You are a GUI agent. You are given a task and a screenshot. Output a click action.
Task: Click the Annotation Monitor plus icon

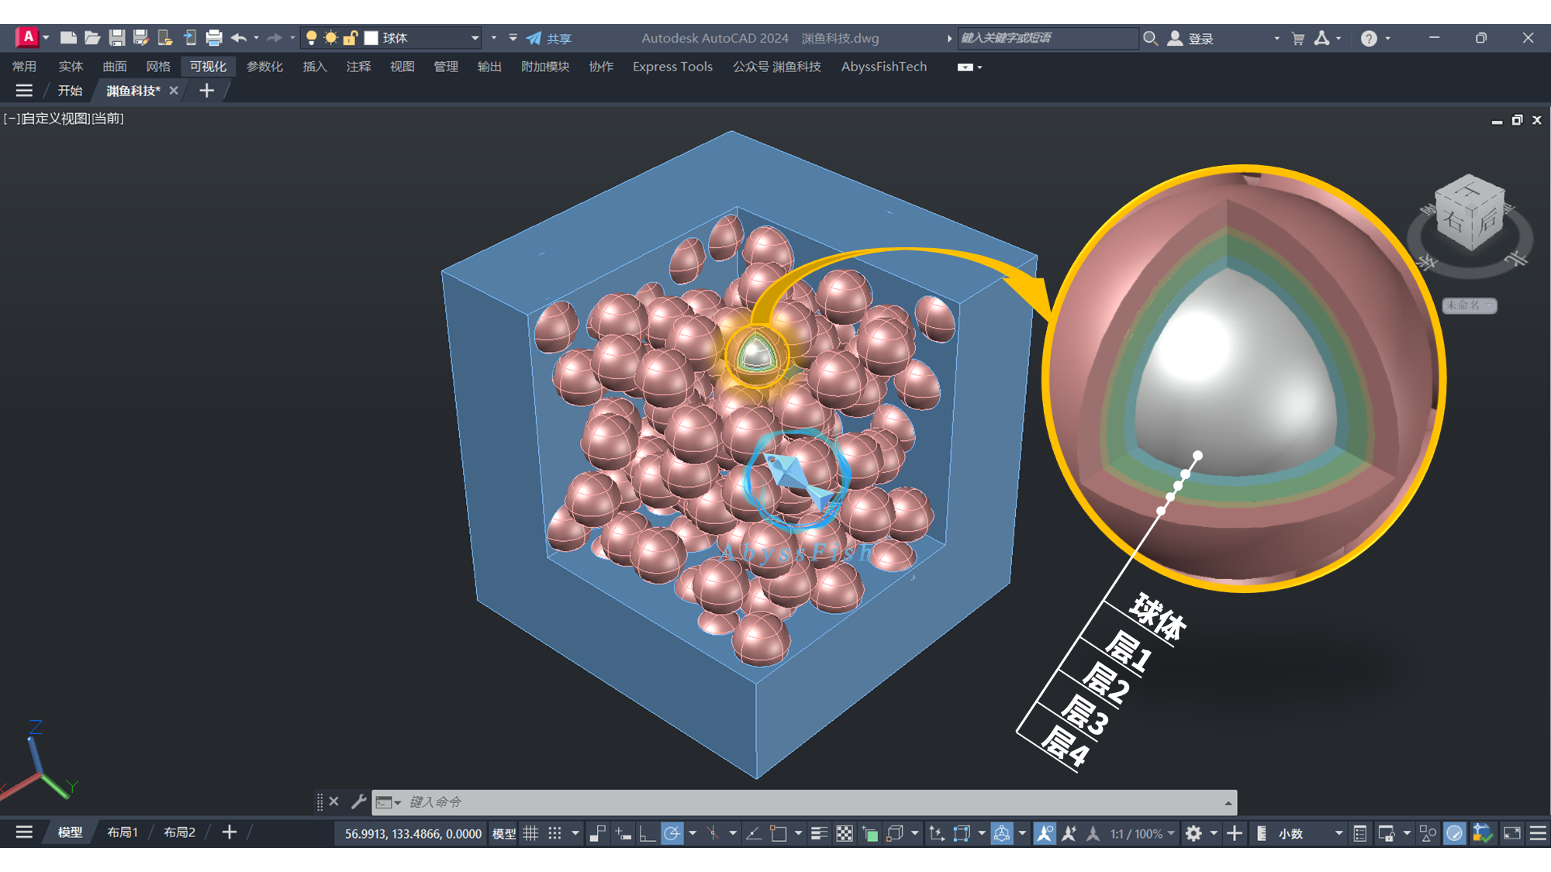(1235, 833)
